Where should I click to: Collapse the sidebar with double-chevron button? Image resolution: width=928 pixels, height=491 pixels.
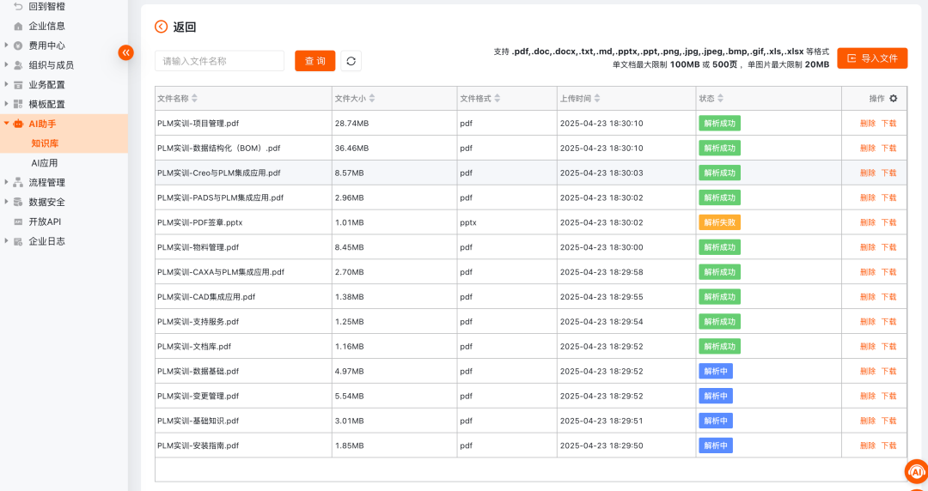(126, 52)
